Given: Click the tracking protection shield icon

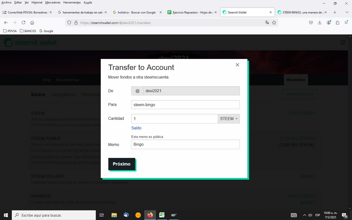Looking at the screenshot, I should click(69, 23).
